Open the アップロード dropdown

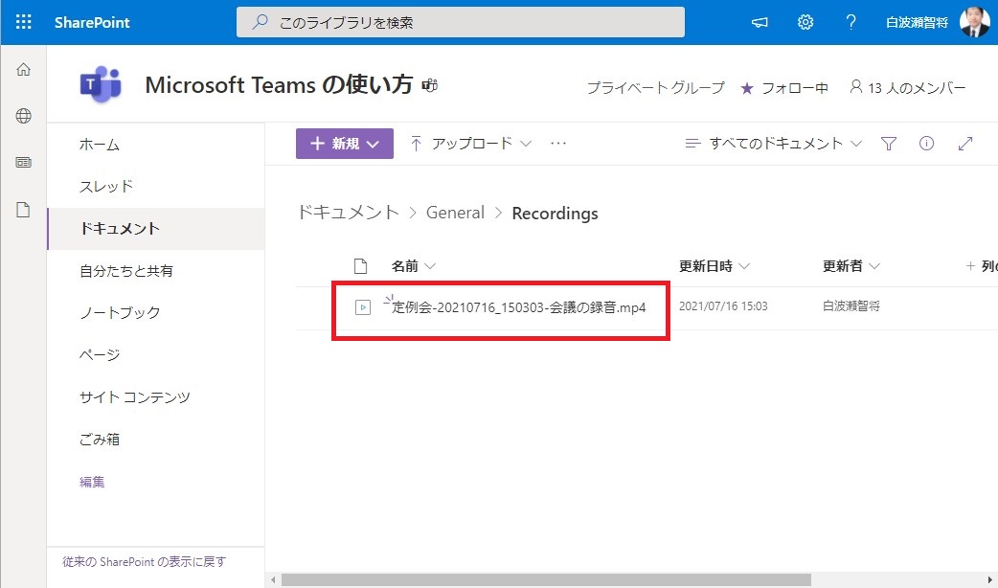(470, 144)
